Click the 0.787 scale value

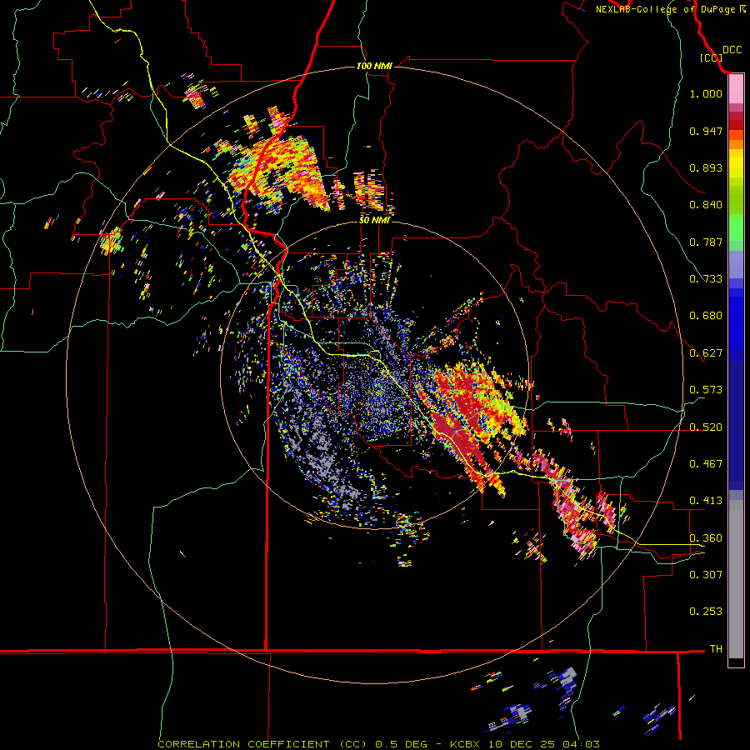click(x=706, y=242)
